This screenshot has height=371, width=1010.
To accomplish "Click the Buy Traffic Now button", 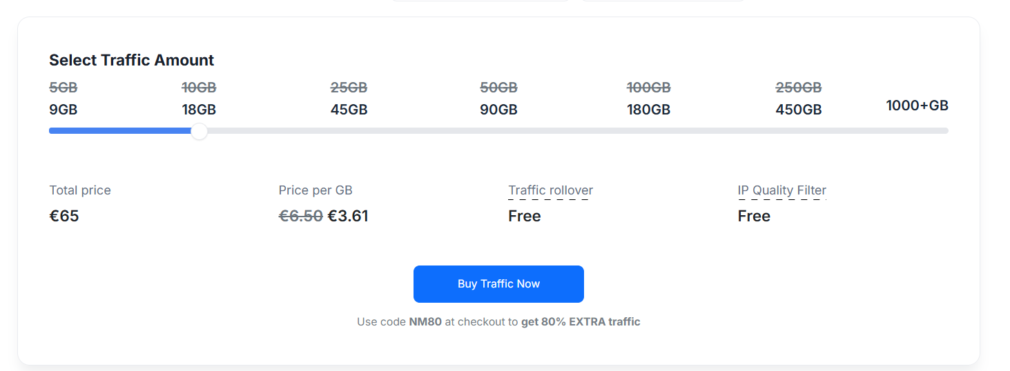I will [x=498, y=284].
